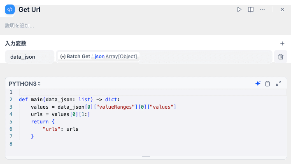Click the def main function line
The height and width of the screenshot is (164, 291).
coord(68,99)
